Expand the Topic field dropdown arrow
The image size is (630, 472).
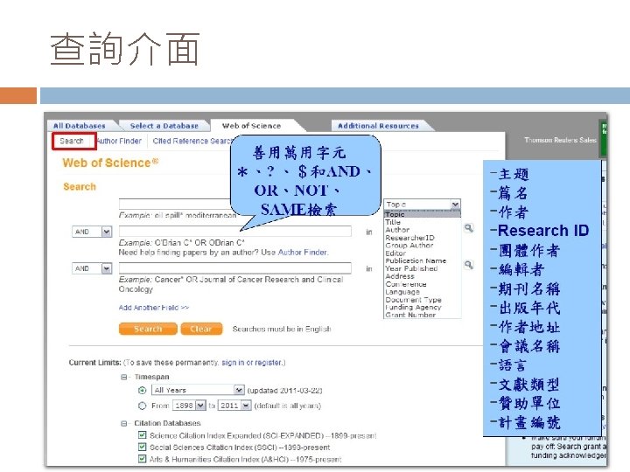click(x=455, y=205)
